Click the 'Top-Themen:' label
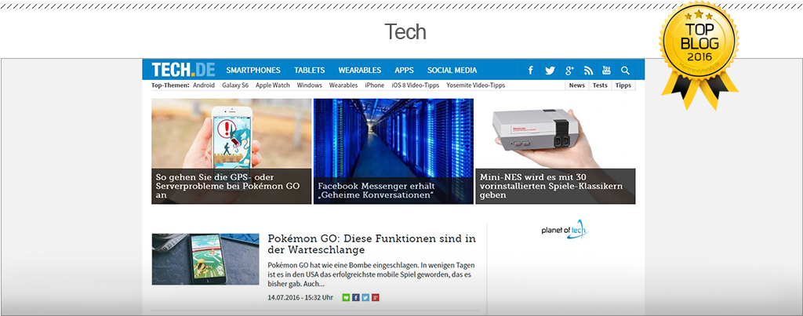Screen dimensions: 803x316 pyautogui.click(x=170, y=85)
